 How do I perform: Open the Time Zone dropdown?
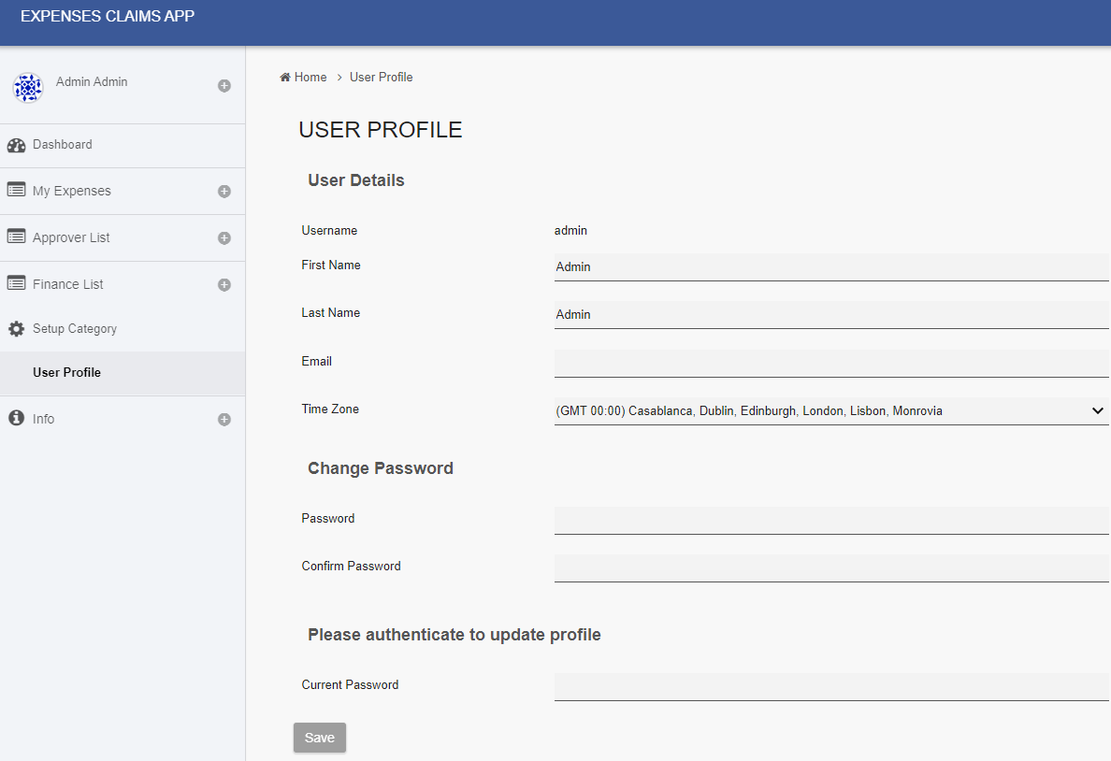[830, 411]
